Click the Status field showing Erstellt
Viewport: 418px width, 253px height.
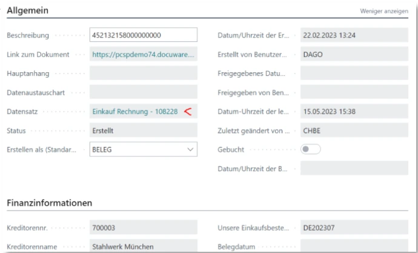(144, 130)
